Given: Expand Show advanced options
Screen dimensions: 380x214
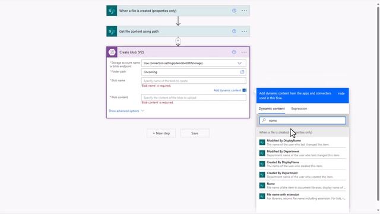Looking at the screenshot, I should 126,111.
